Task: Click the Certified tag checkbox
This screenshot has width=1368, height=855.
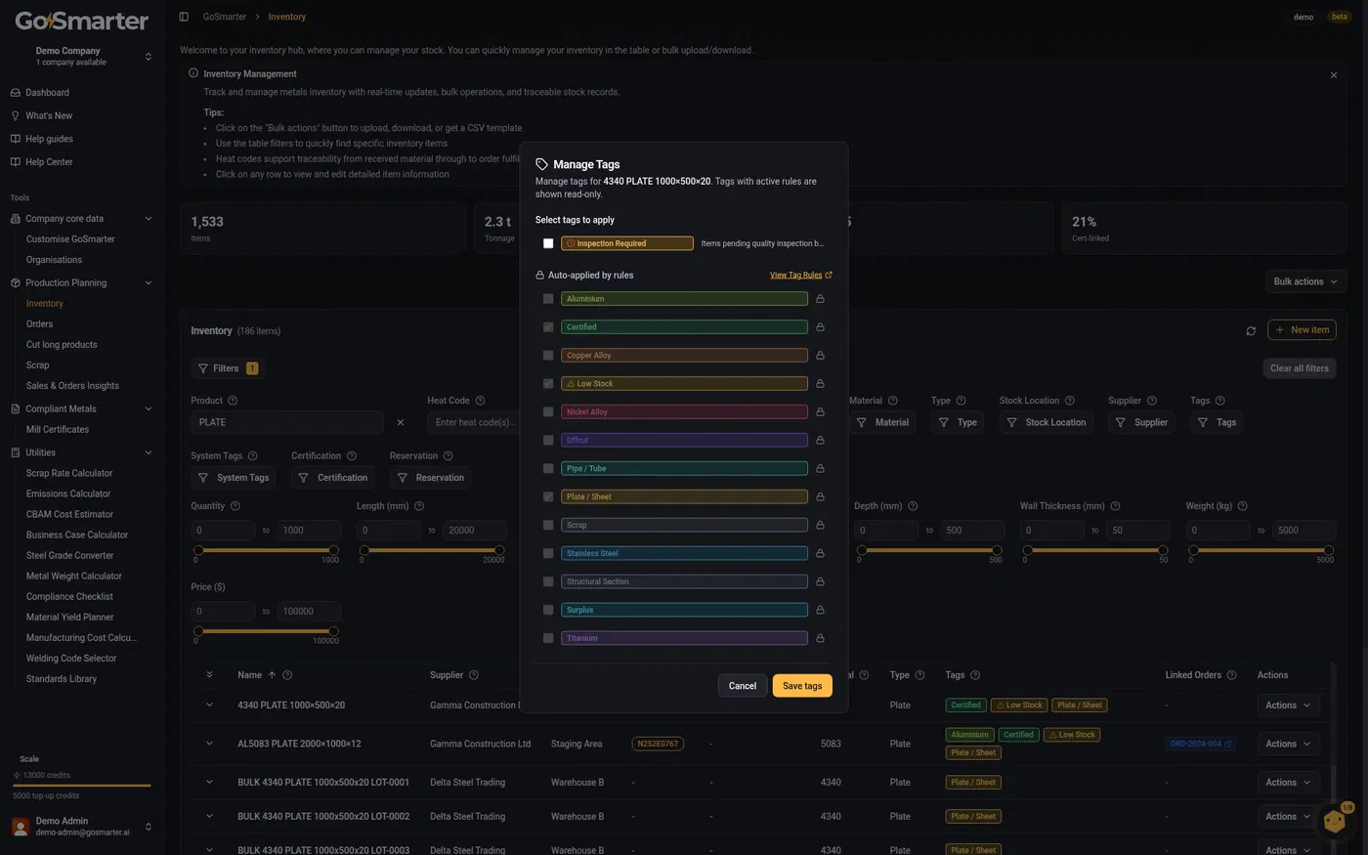Action: [x=548, y=327]
